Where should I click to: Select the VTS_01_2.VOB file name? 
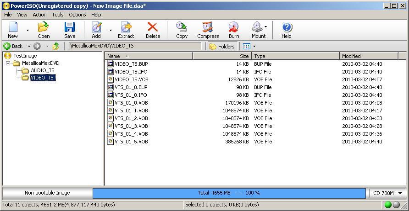pos(131,118)
